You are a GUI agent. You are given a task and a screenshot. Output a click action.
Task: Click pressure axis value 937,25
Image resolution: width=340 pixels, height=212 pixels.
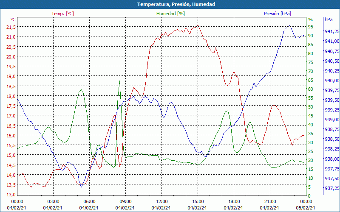[332, 188]
